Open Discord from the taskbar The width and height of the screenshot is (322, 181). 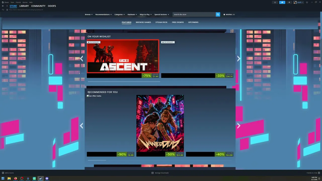[47, 178]
